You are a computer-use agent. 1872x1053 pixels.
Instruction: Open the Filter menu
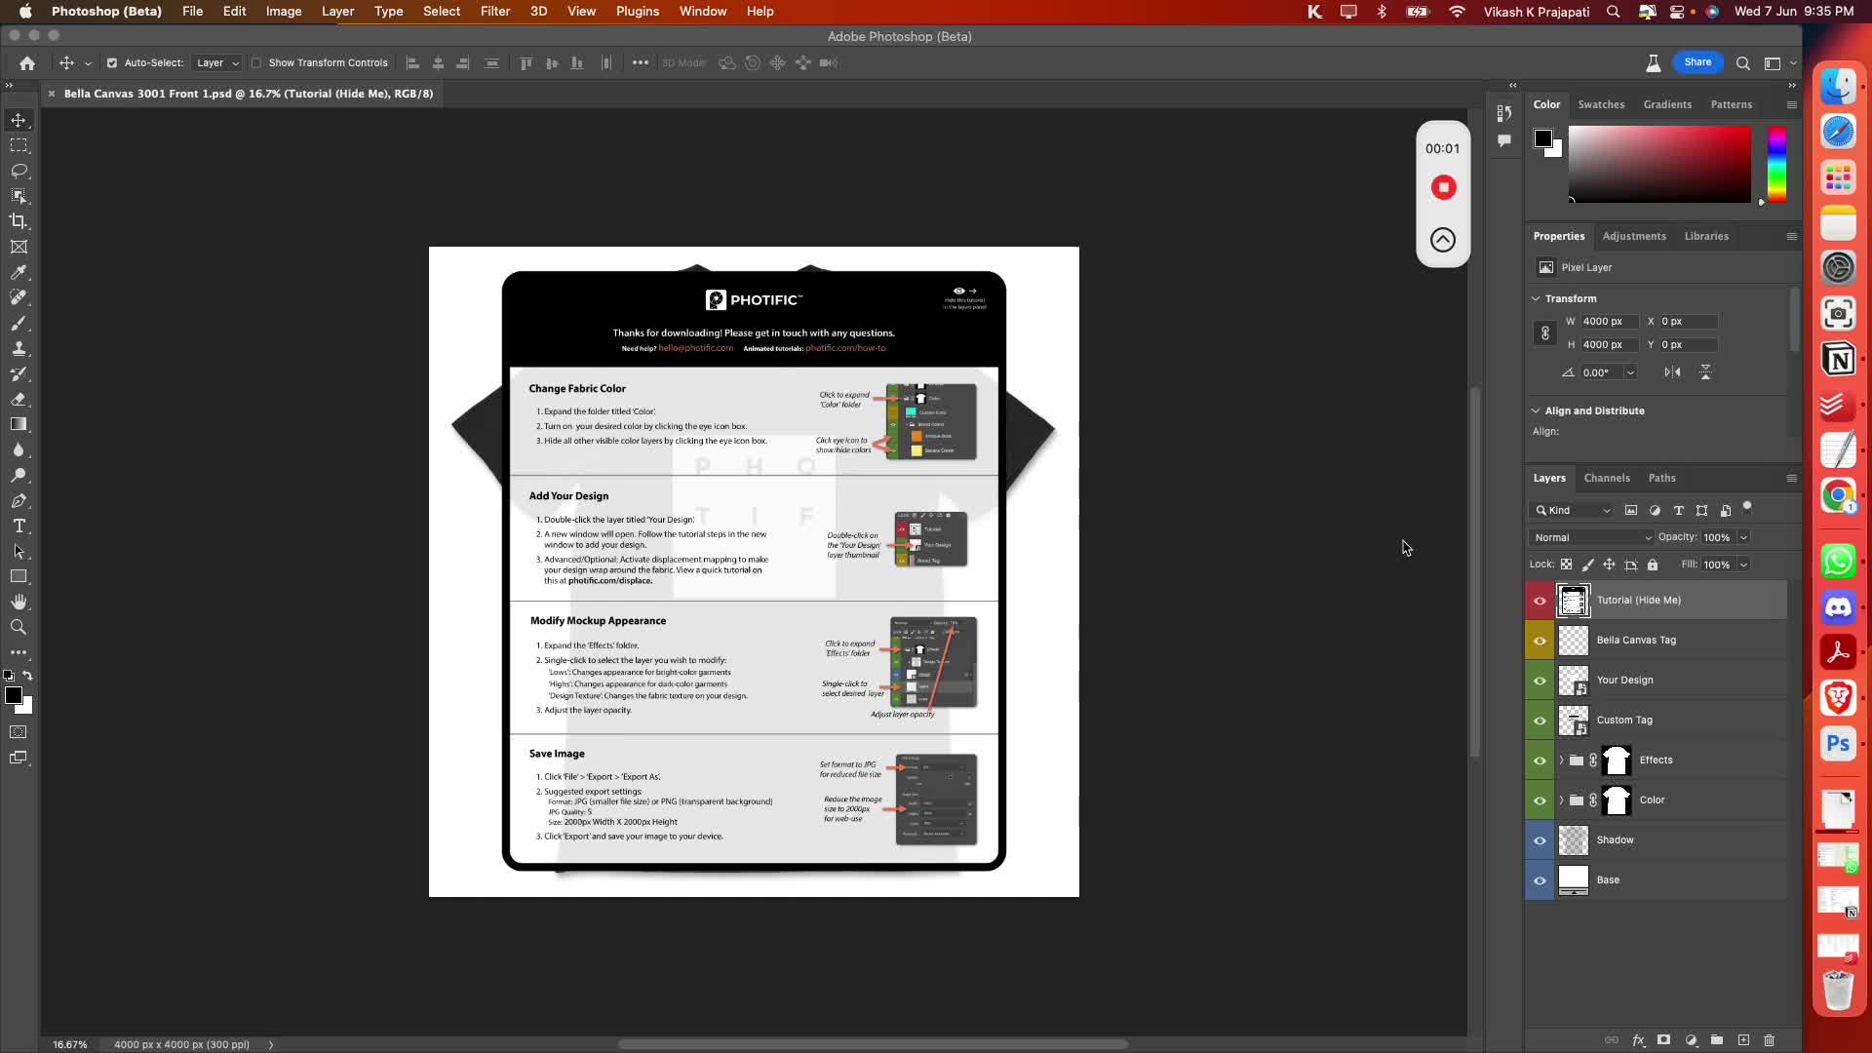point(495,12)
